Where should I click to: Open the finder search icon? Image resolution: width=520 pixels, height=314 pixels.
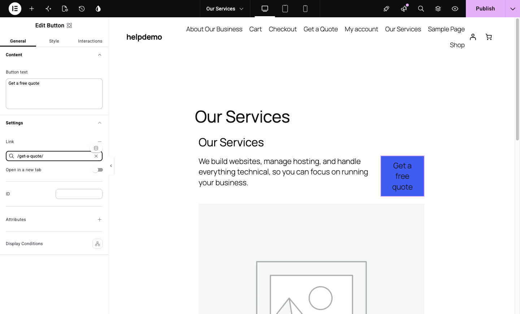coord(421,9)
